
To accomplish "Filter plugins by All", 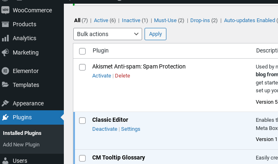I will click(x=77, y=20).
